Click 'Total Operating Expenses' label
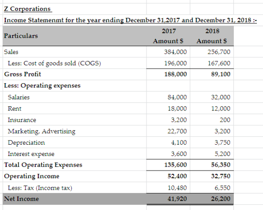This screenshot has width=263, height=210. (x=43, y=165)
